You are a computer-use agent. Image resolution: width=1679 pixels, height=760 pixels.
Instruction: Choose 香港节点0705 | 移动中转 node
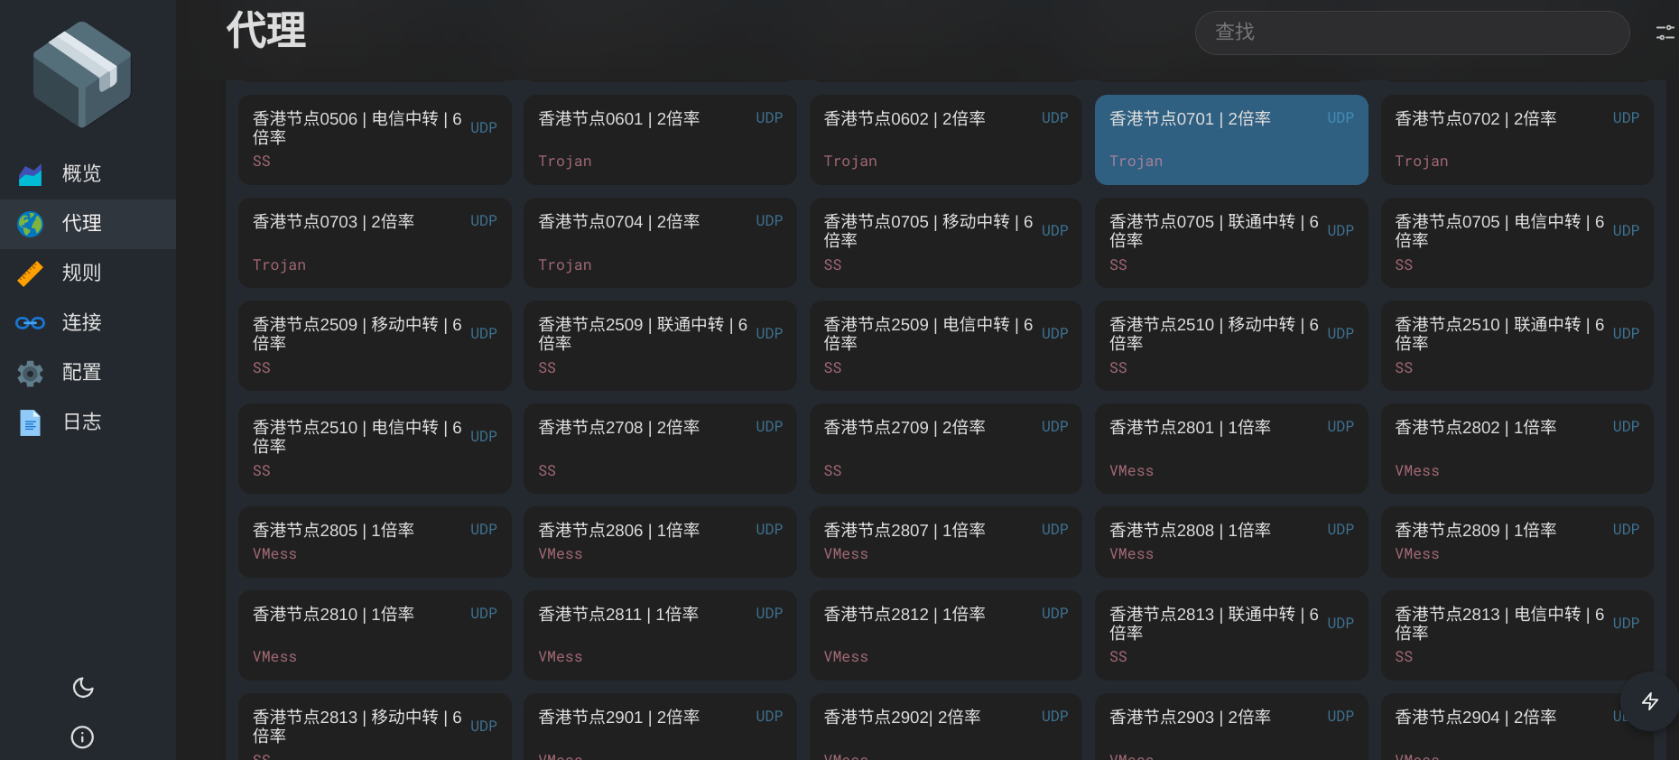[945, 243]
